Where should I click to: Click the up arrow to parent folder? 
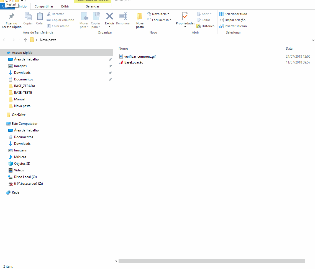coord(25,40)
